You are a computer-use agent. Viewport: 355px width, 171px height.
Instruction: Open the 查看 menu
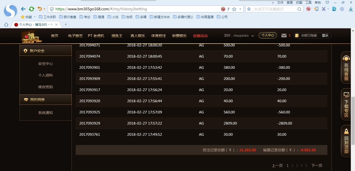(290, 2)
